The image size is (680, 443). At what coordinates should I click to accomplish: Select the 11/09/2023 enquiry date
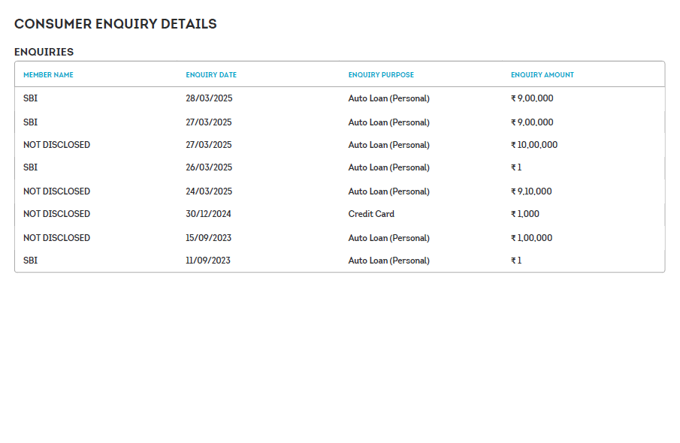pyautogui.click(x=208, y=261)
